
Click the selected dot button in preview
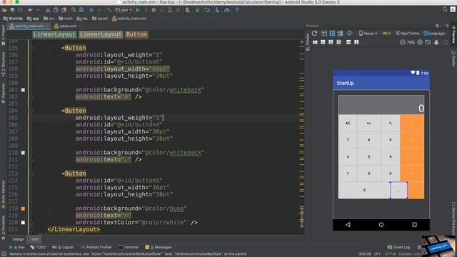tap(398, 191)
